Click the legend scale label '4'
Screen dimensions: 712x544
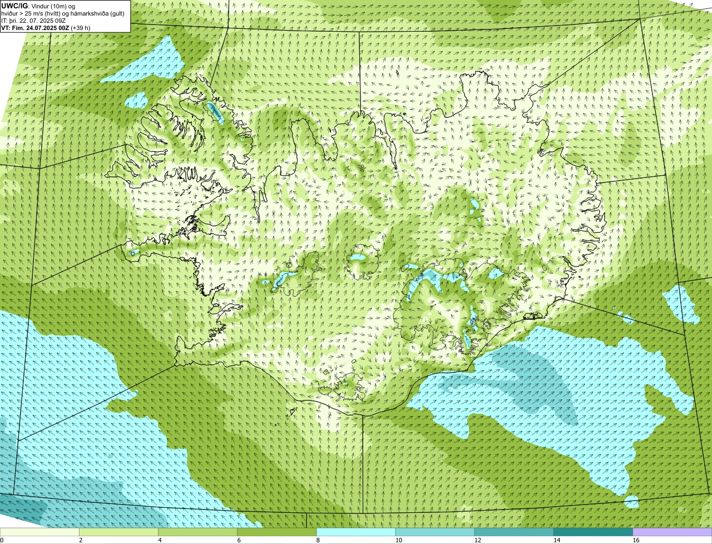click(x=160, y=540)
